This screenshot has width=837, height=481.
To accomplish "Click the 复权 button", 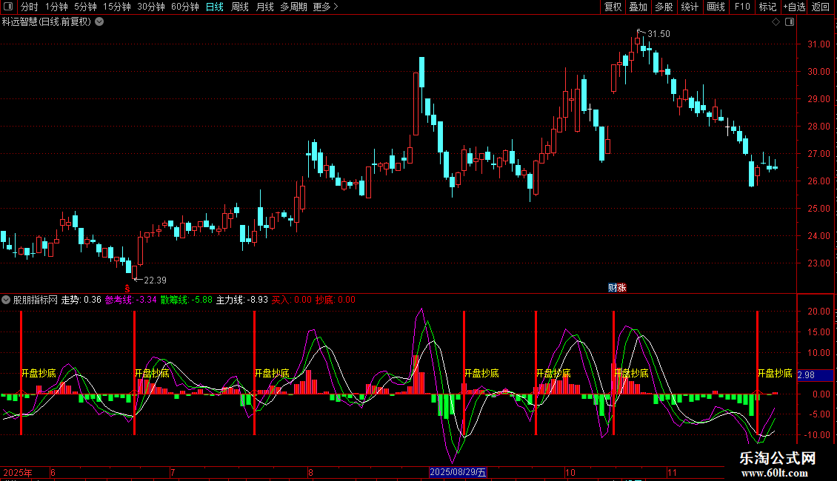I will (613, 7).
